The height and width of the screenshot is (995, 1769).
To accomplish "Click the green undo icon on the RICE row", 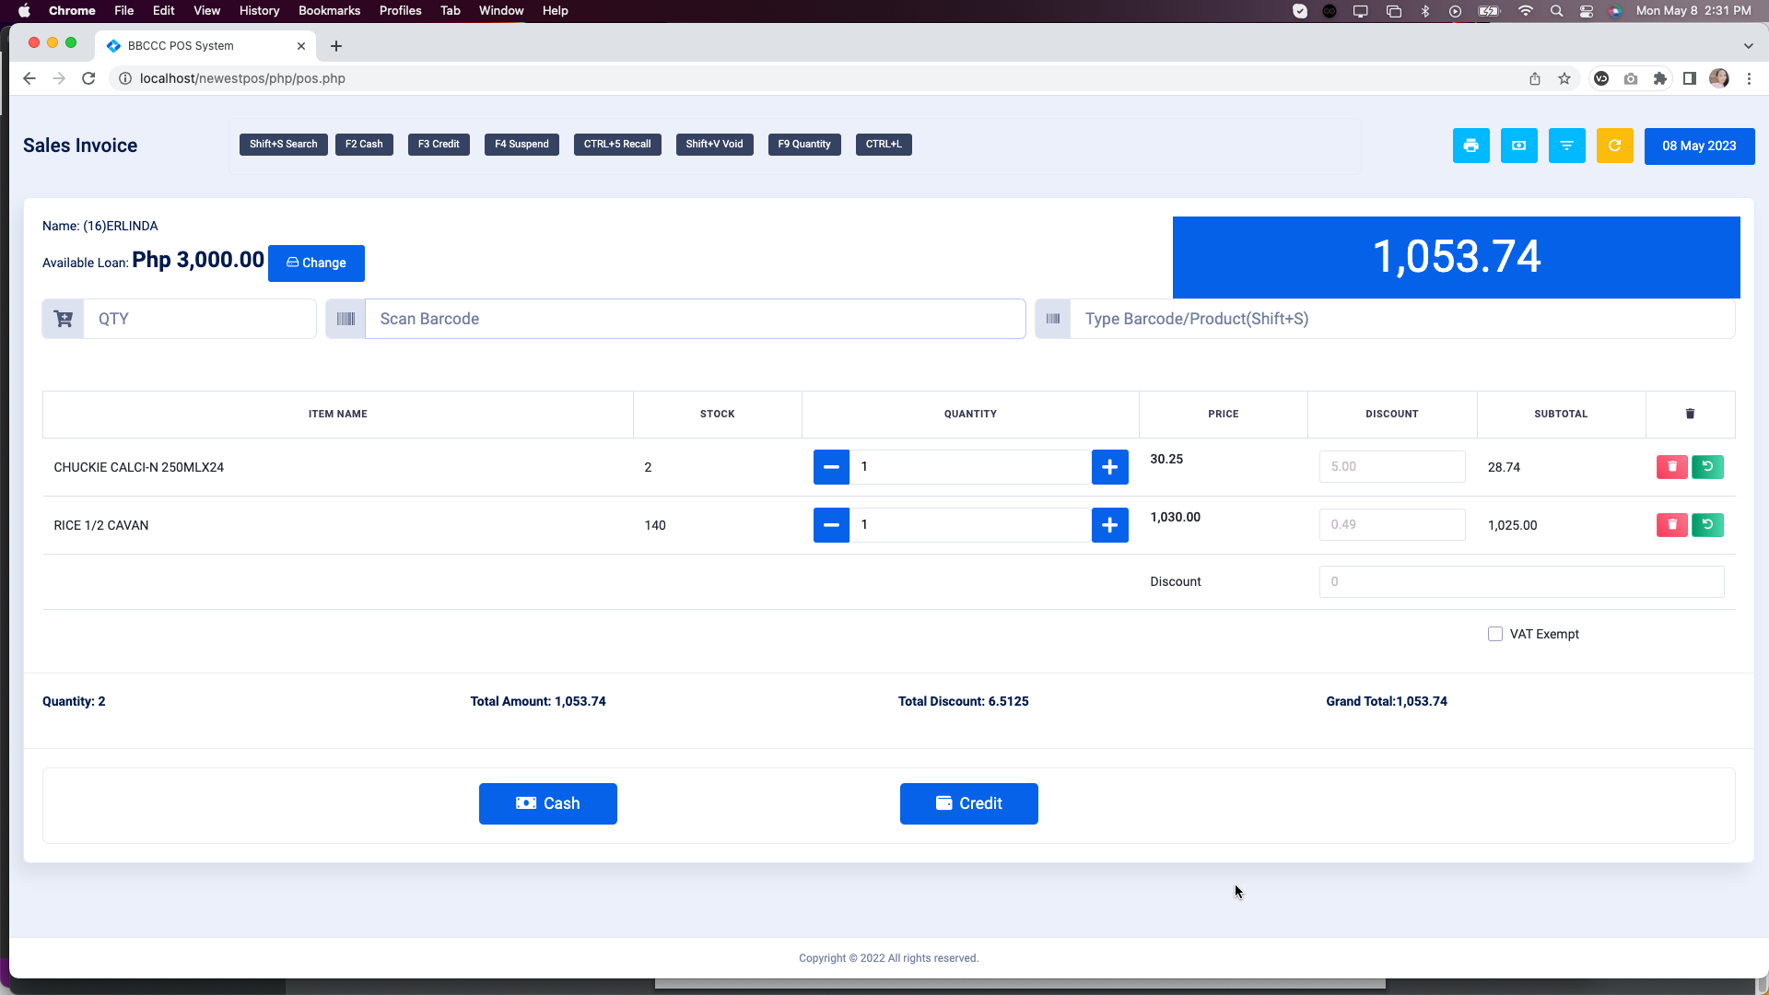I will tap(1707, 525).
